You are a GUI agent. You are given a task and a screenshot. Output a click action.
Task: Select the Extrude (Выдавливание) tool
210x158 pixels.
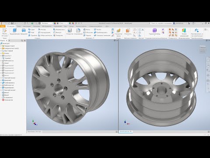(15, 32)
